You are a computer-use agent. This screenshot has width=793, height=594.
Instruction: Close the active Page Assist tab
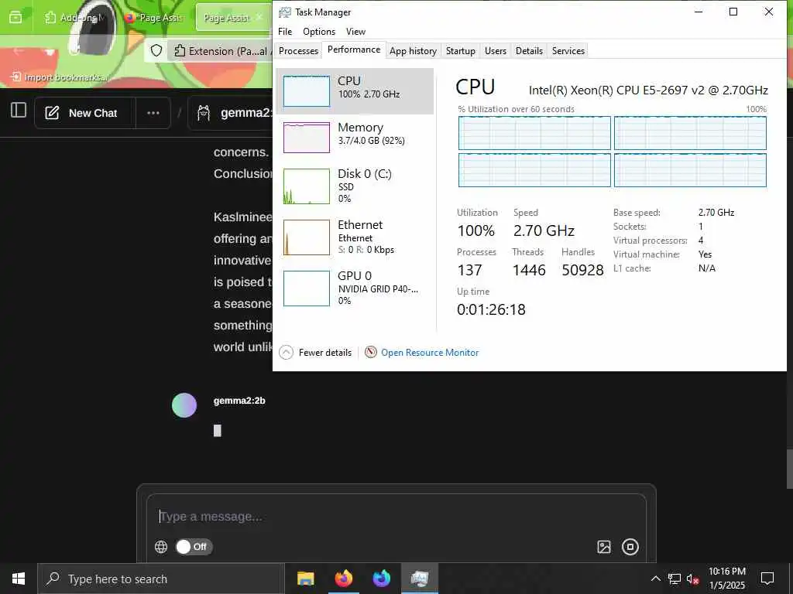pyautogui.click(x=260, y=17)
